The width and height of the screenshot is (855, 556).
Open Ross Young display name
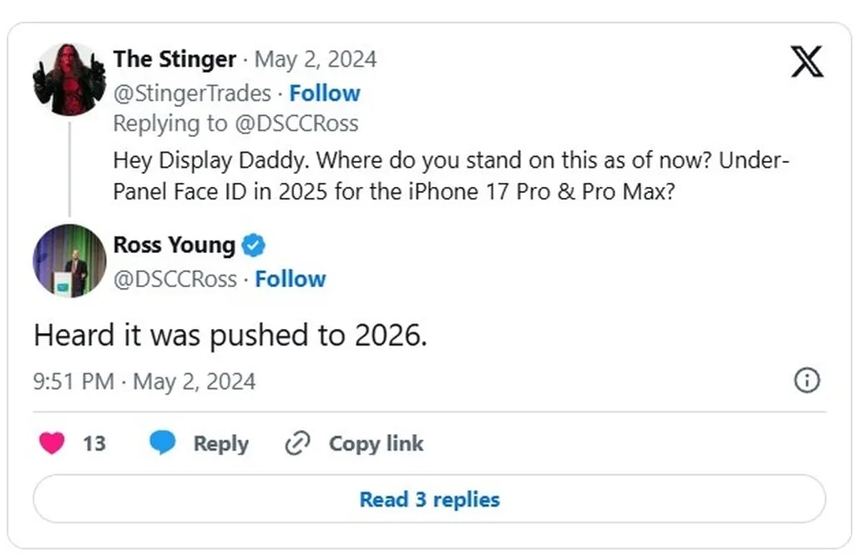[175, 245]
